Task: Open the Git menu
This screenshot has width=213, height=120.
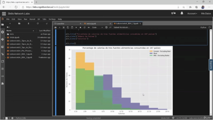Action: tap(39, 19)
